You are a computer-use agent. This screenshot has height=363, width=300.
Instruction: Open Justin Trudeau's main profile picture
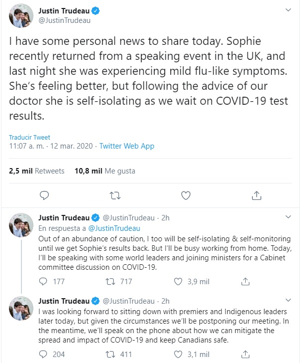coord(21,18)
